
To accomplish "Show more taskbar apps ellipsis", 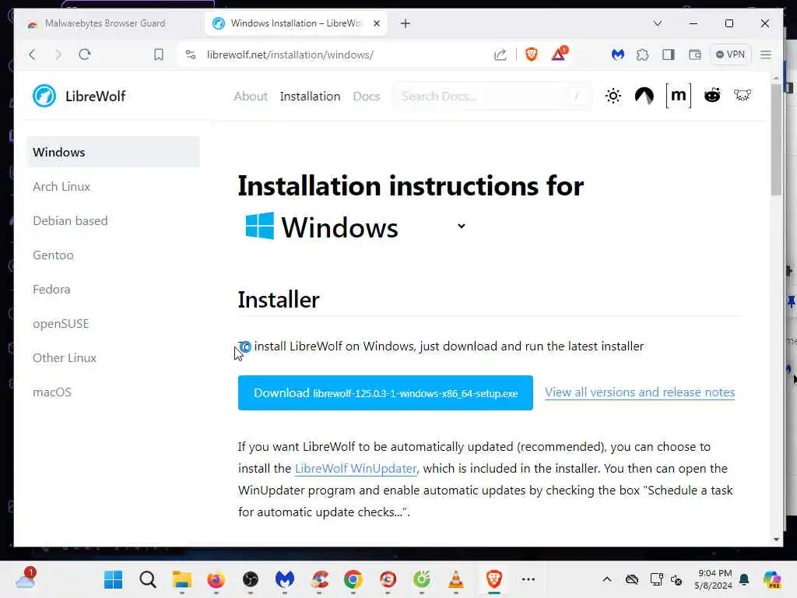I will [x=528, y=579].
